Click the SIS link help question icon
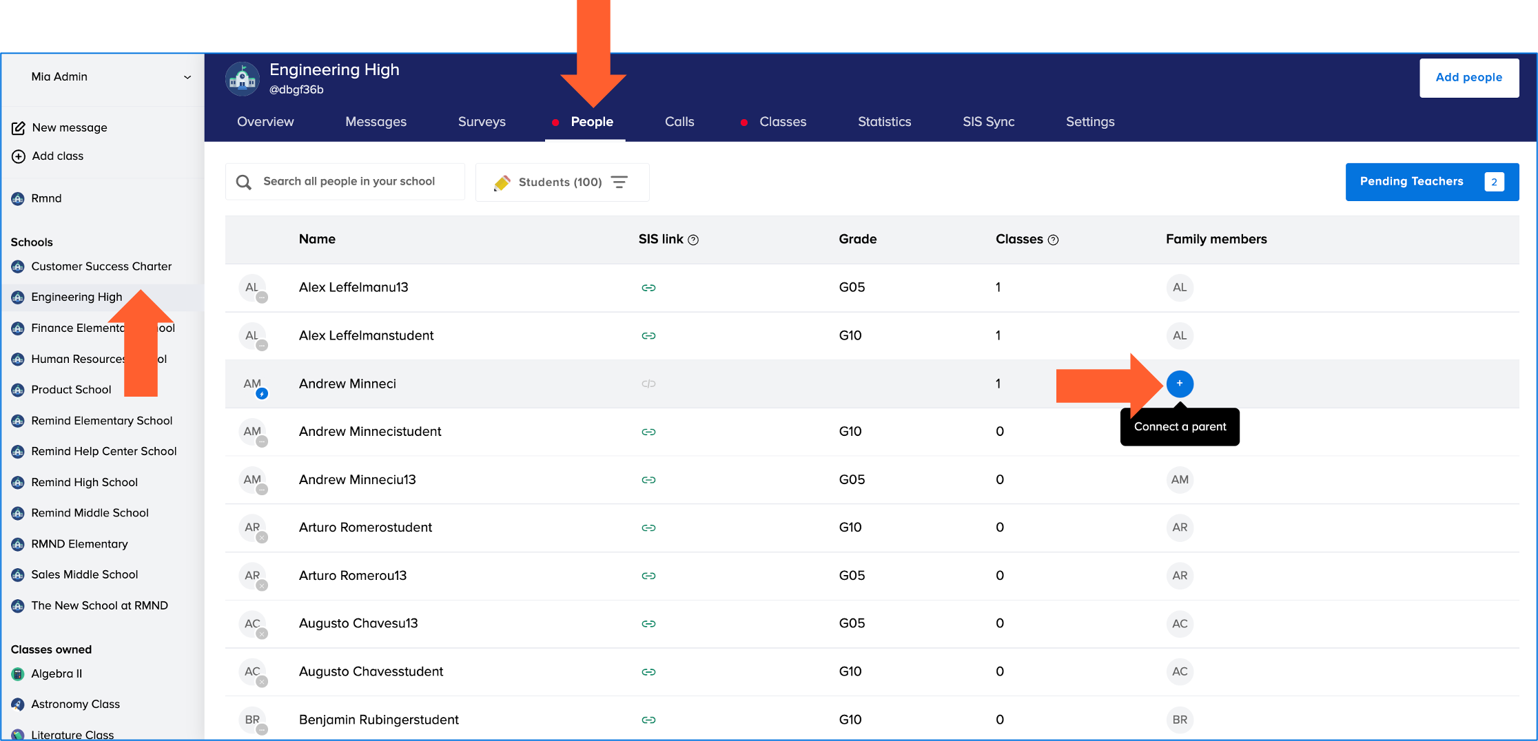The width and height of the screenshot is (1538, 741). click(693, 240)
